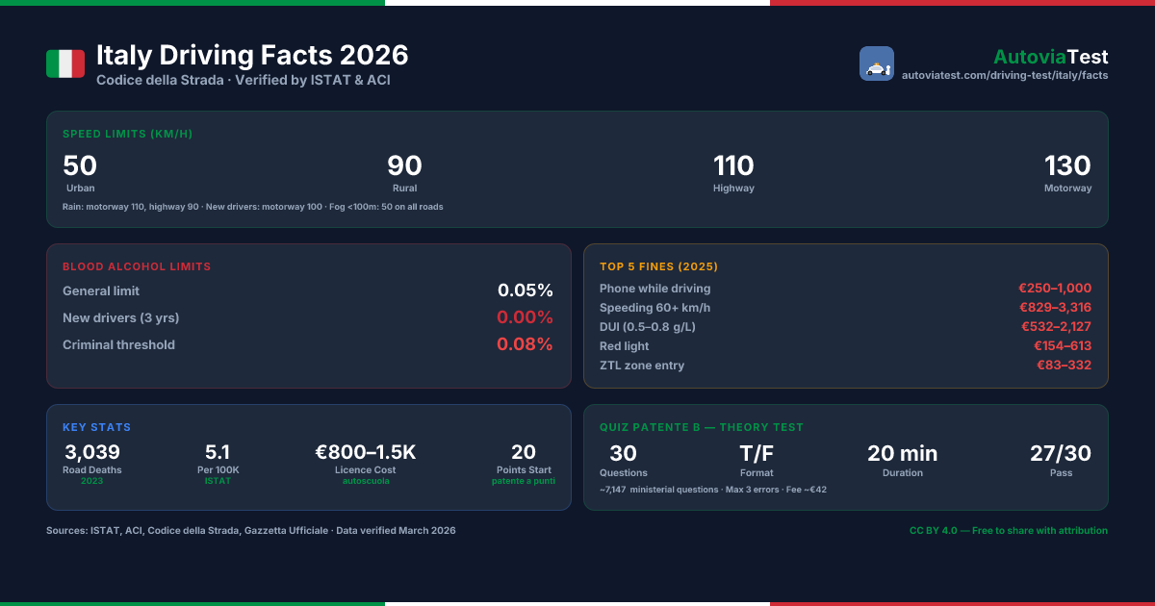Click the AutoviaTest brand name
This screenshot has width=1155, height=606.
click(x=1051, y=57)
